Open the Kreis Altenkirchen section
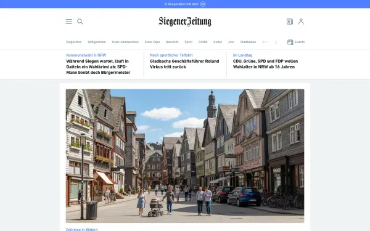 (125, 42)
